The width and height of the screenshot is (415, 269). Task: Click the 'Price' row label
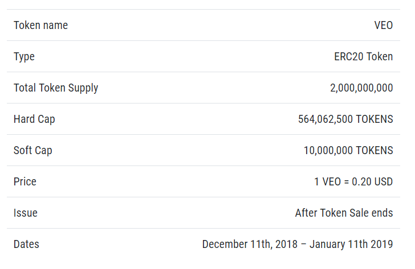25,182
